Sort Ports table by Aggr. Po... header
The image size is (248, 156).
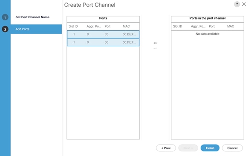[94, 26]
